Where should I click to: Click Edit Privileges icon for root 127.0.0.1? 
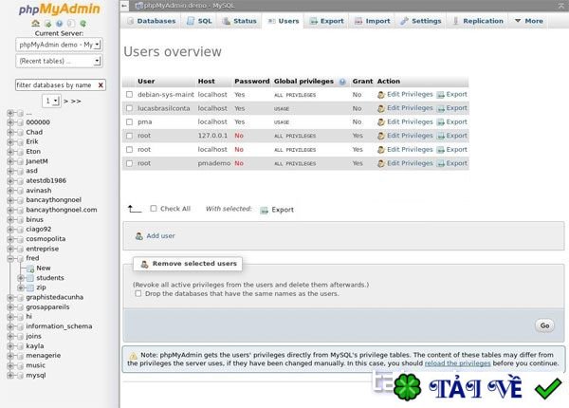[381, 136]
